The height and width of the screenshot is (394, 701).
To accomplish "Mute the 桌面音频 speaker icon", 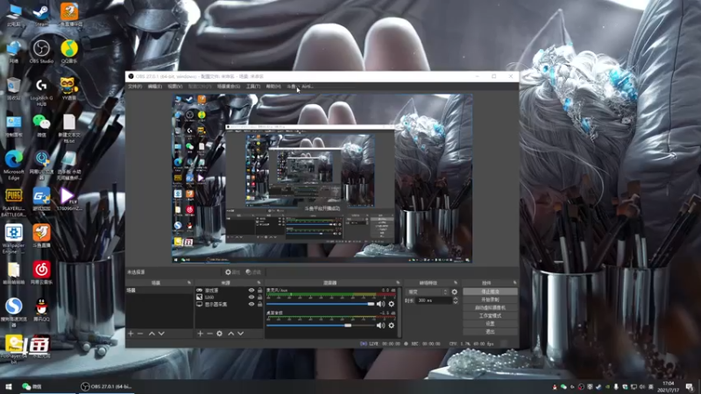I will [x=380, y=325].
